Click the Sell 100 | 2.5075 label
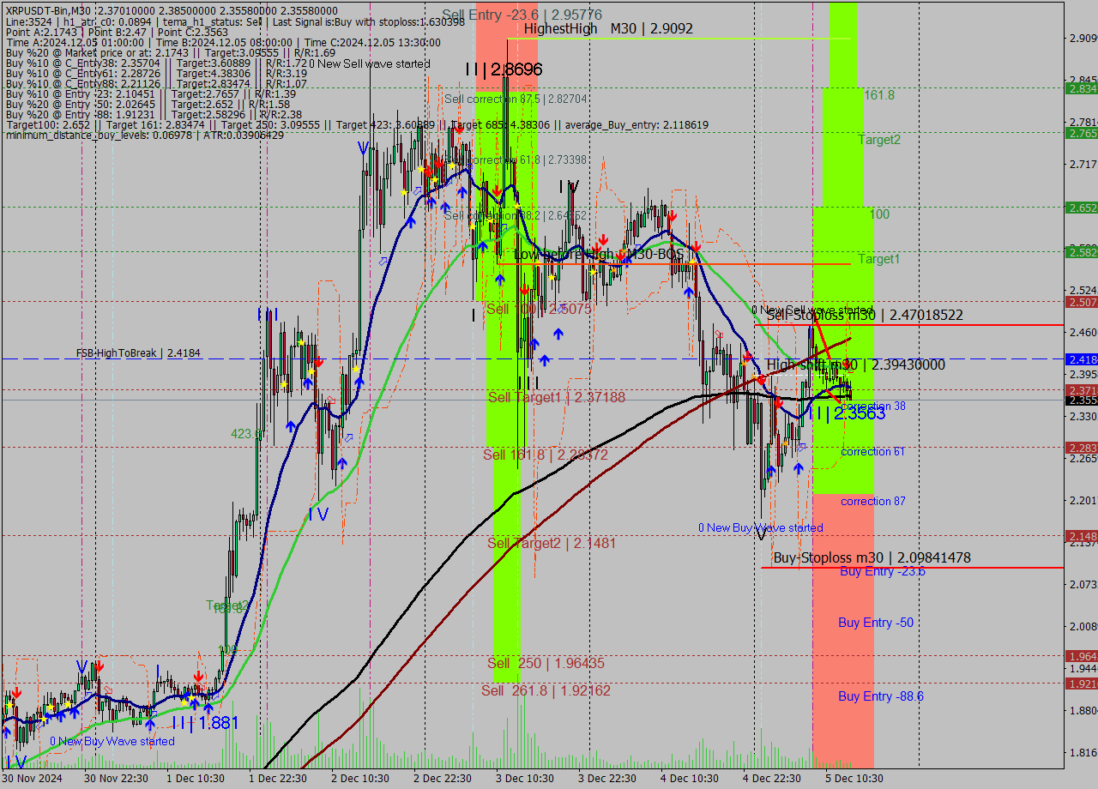This screenshot has height=789, width=1098. (539, 309)
